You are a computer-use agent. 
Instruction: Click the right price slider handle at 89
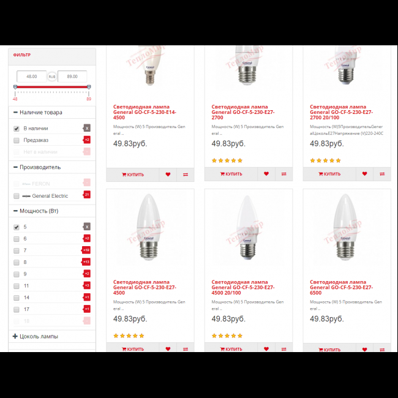[x=89, y=87]
